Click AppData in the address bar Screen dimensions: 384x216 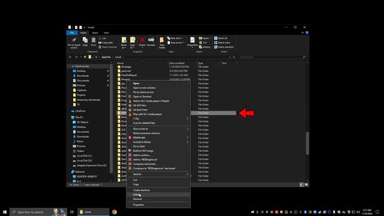[x=106, y=57]
